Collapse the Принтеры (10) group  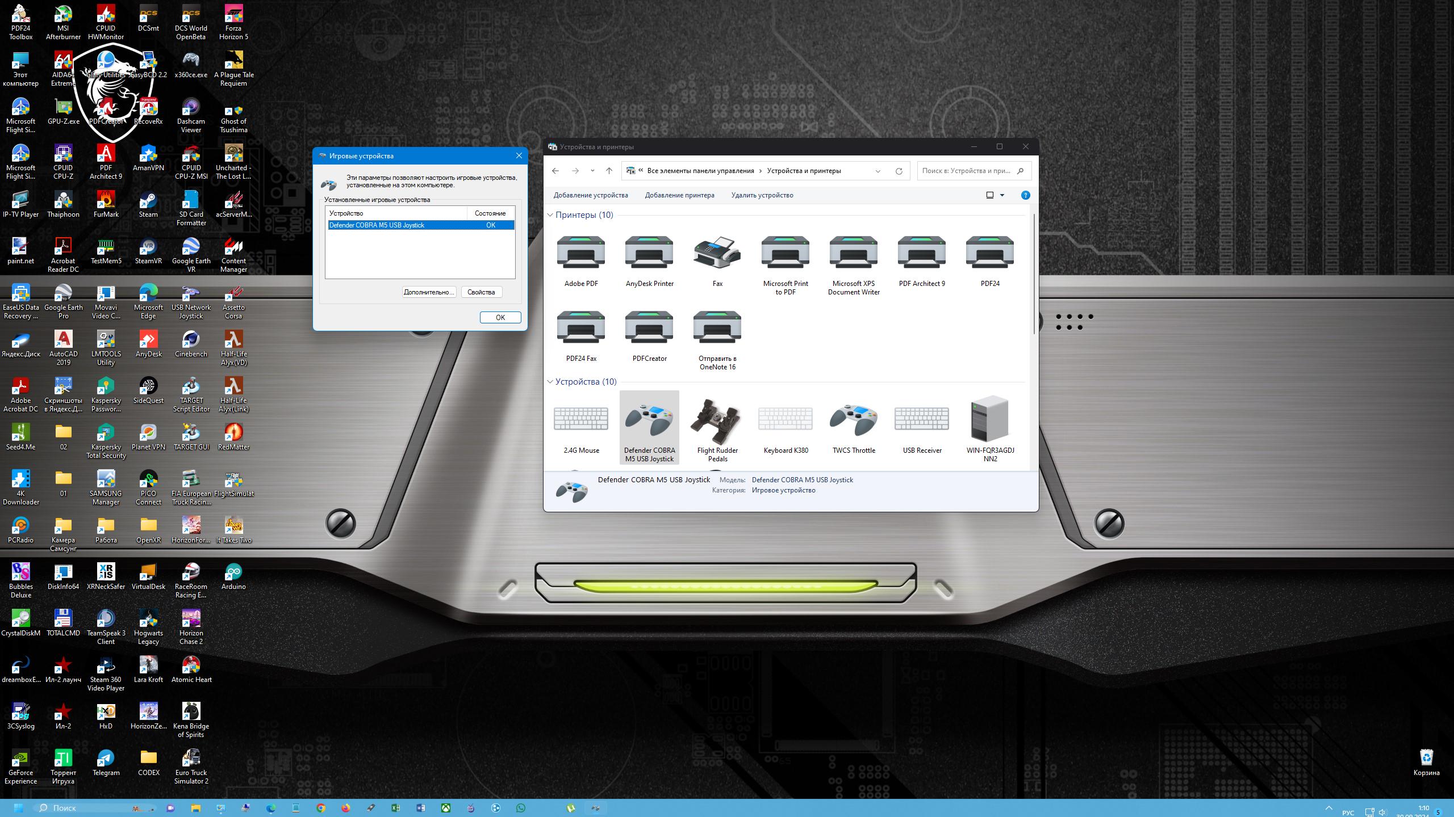coord(550,215)
